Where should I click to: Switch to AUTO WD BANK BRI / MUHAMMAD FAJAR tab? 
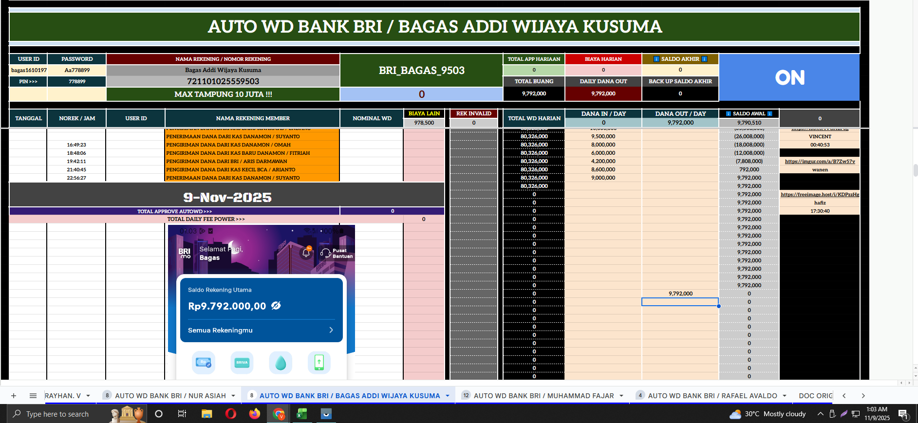pos(544,396)
